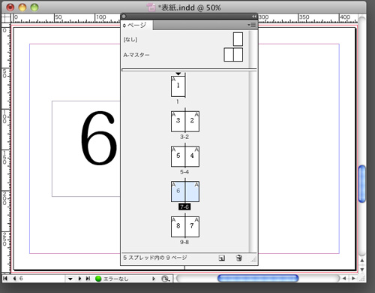Click the scroll up arrow

point(362,261)
